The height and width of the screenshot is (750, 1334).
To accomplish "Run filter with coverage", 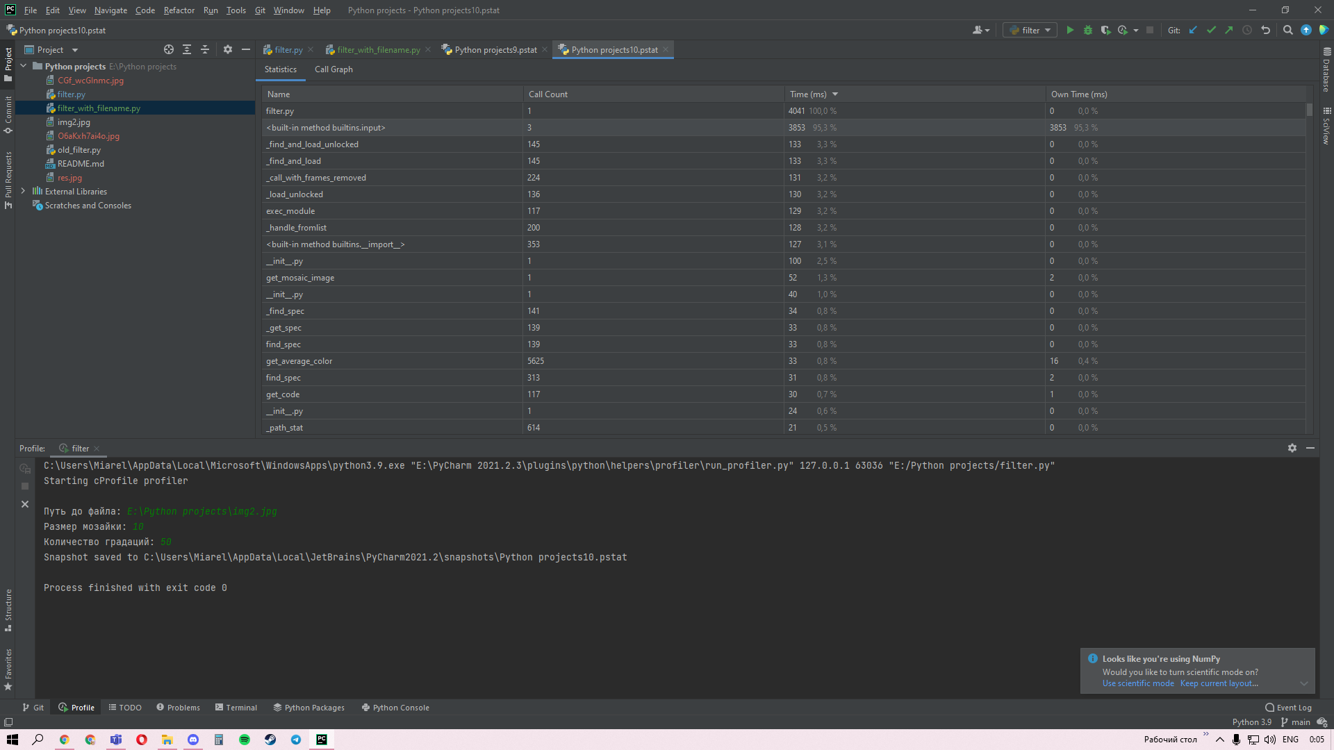I will coord(1105,30).
